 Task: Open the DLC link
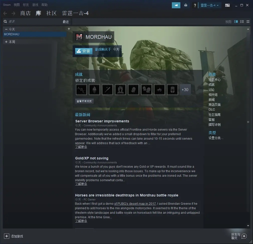pyautogui.click(x=212, y=110)
